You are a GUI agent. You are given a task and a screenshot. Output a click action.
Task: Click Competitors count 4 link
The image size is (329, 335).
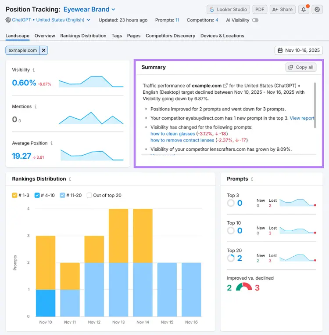coord(217,20)
